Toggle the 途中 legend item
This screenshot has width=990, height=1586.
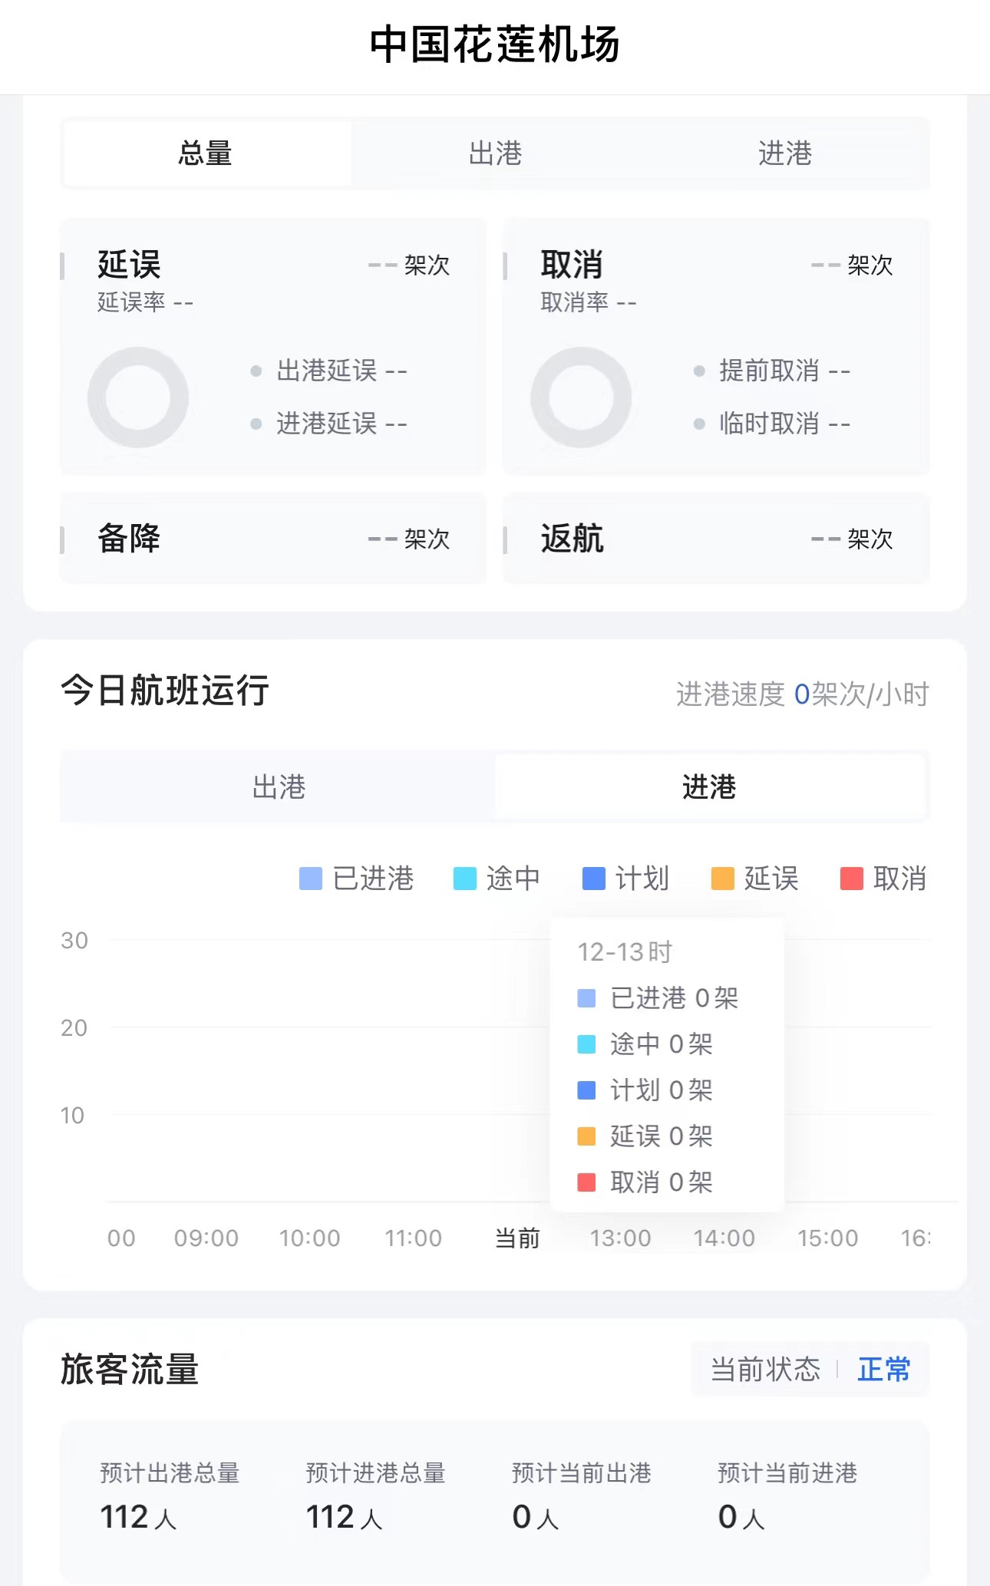click(x=497, y=879)
